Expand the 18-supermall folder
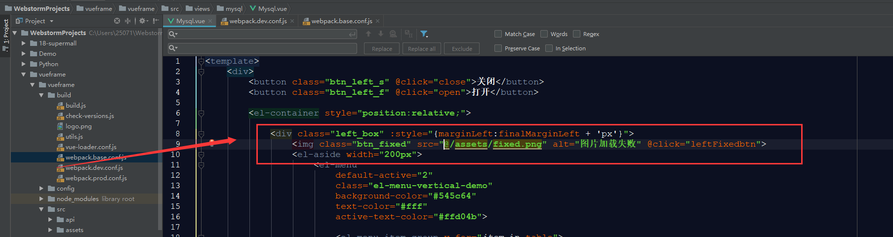The width and height of the screenshot is (893, 237). click(x=24, y=43)
